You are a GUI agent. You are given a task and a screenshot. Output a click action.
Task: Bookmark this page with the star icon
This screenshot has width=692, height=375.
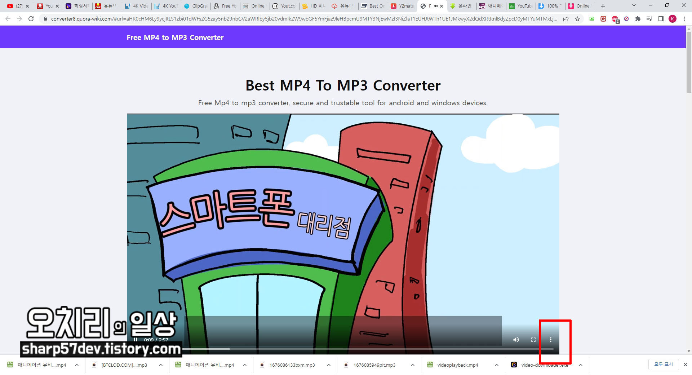[x=577, y=19]
